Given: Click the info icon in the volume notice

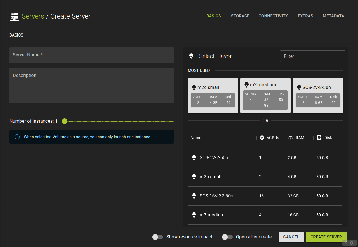Looking at the screenshot, I should [x=17, y=137].
